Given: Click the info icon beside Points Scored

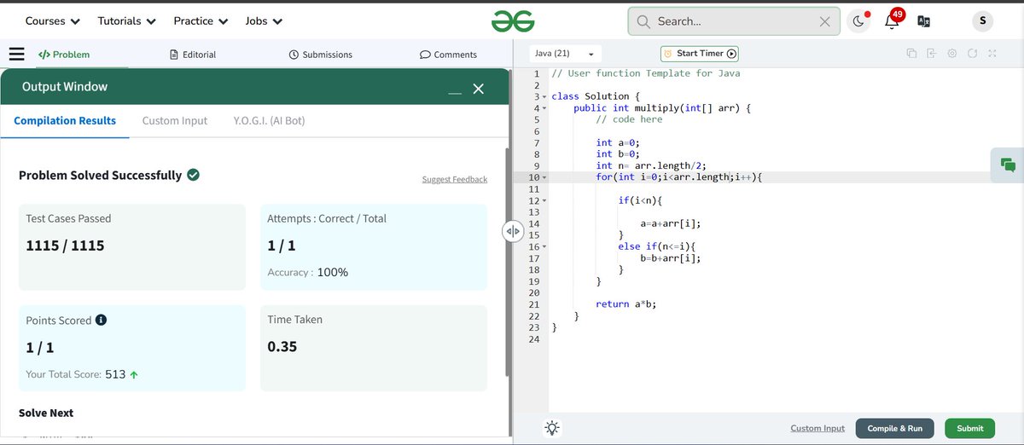Looking at the screenshot, I should coord(101,321).
